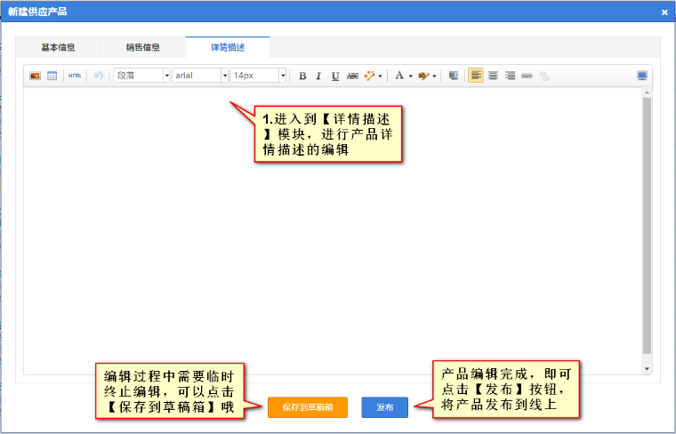Align text right
Viewport: 676px width, 434px height.
tap(510, 76)
